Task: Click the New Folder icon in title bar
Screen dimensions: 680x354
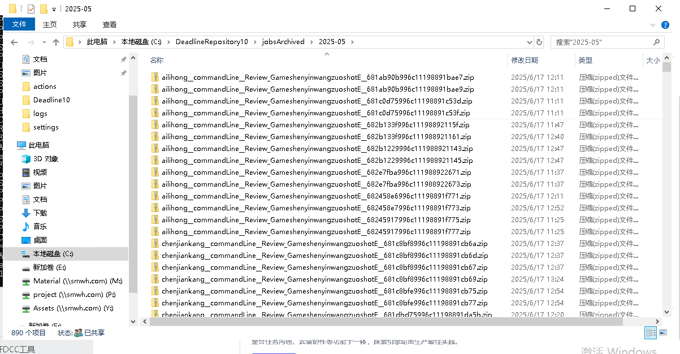Action: click(x=44, y=8)
